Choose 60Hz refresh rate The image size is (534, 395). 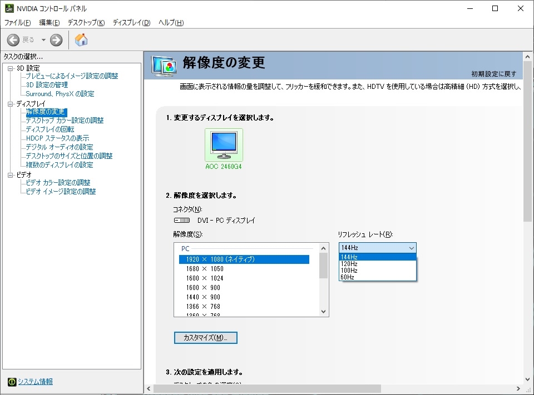(377, 277)
